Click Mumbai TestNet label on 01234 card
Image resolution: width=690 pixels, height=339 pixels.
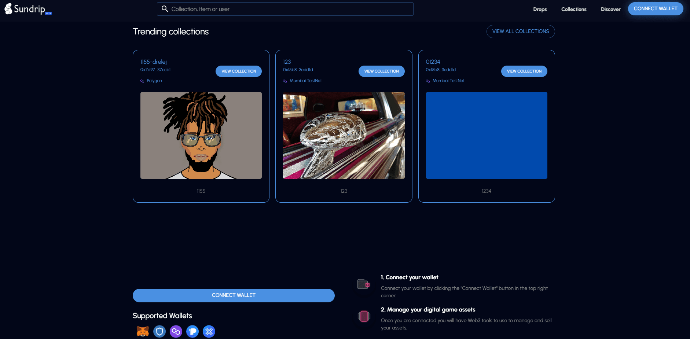pos(448,81)
